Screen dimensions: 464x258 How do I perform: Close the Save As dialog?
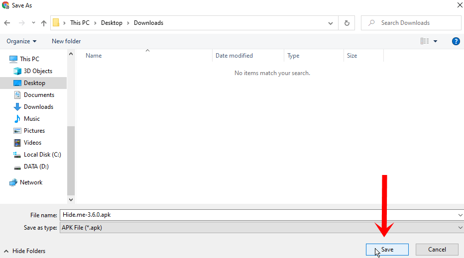click(x=460, y=5)
